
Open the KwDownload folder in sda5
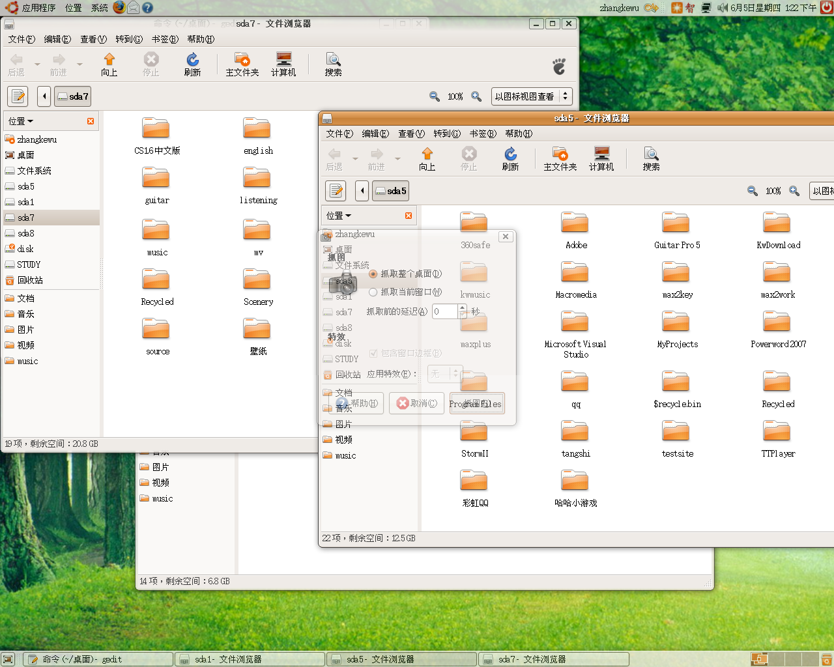click(x=778, y=231)
